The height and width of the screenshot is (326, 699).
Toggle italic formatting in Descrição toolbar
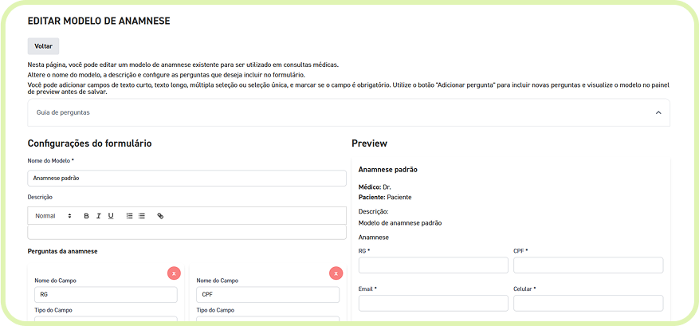coord(99,216)
